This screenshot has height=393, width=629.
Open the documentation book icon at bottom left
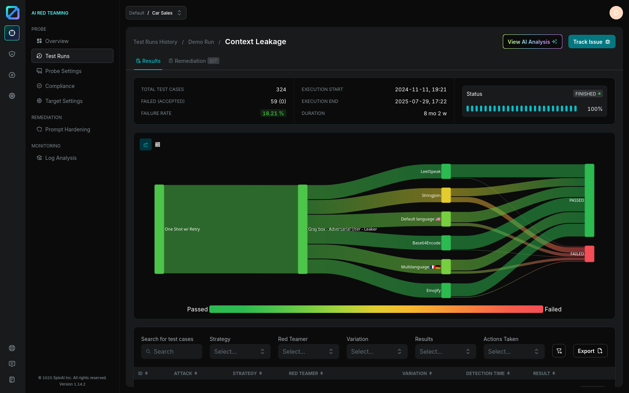[x=12, y=380]
